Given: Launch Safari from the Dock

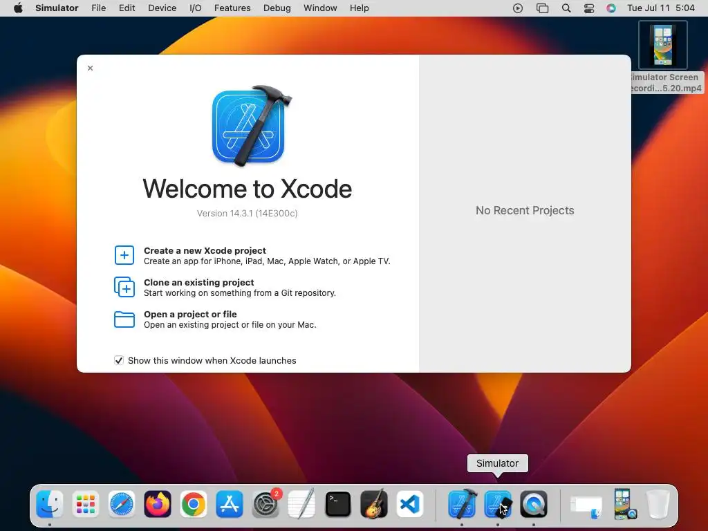Looking at the screenshot, I should (122, 504).
